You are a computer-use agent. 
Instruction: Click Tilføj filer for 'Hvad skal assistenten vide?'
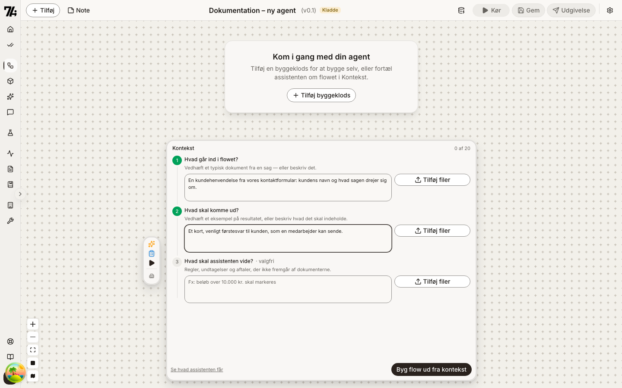[432, 282]
